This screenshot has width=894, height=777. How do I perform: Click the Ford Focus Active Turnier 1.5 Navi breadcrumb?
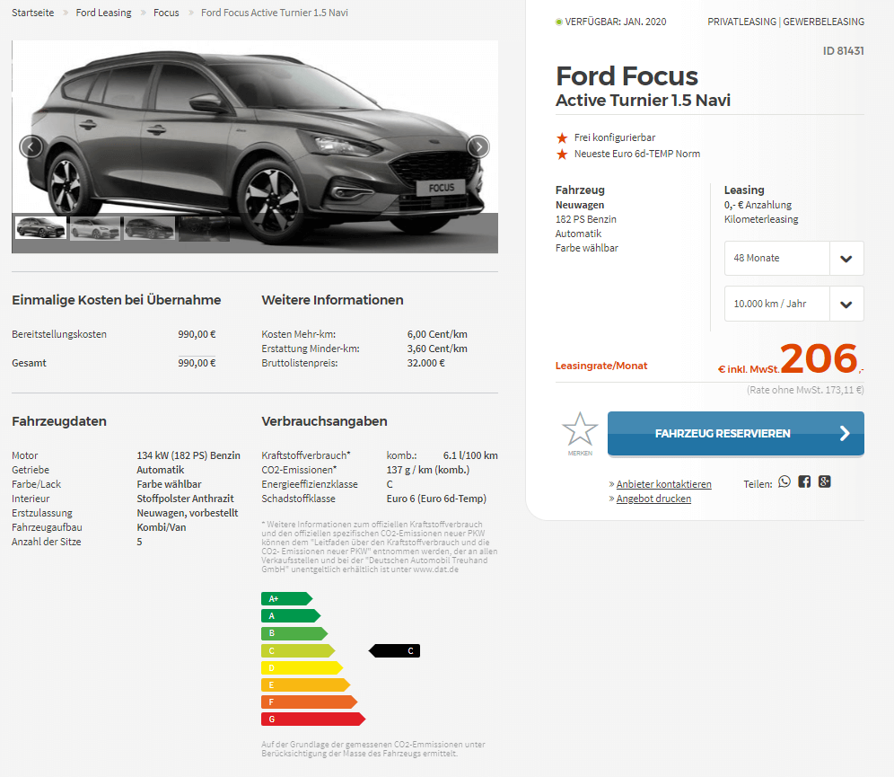point(275,13)
